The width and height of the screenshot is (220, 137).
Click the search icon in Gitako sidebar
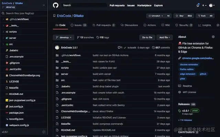pos(3,13)
